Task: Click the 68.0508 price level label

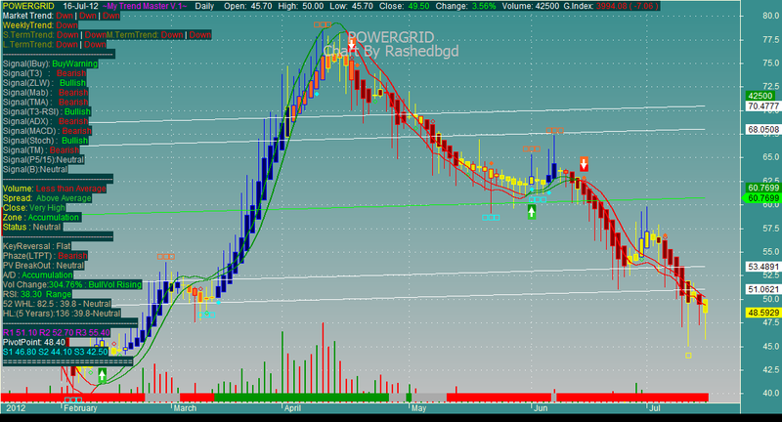Action: 762,130
